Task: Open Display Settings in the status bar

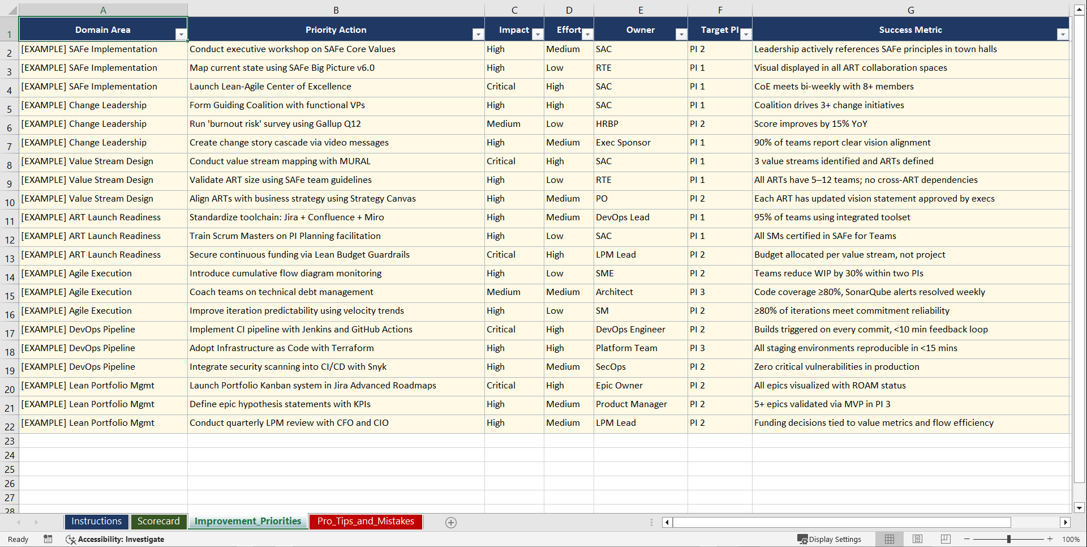Action: [831, 539]
